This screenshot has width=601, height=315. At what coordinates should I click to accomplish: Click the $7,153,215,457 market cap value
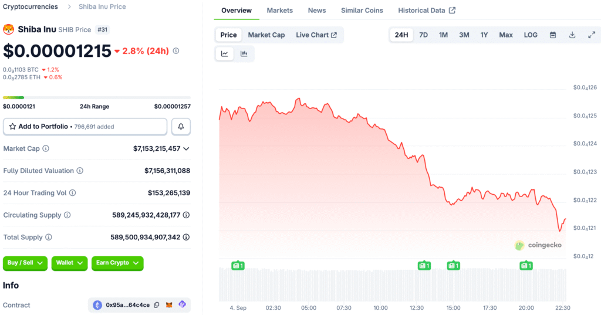156,148
